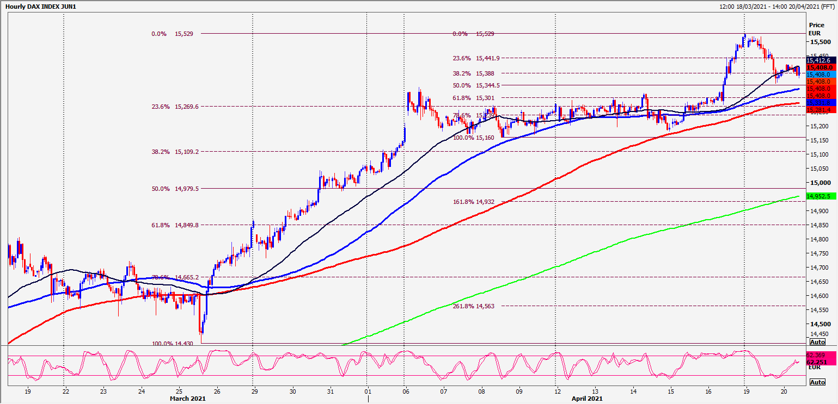Click the 50.0% 14,979.5 Fibonacci label
This screenshot has height=404, width=838.
174,189
